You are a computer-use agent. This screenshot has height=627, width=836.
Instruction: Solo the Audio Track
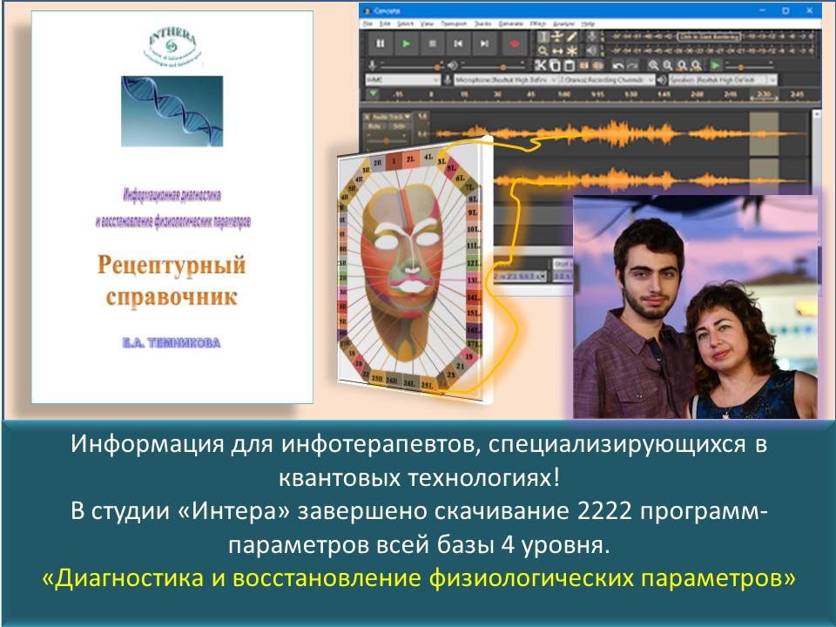coord(399,125)
